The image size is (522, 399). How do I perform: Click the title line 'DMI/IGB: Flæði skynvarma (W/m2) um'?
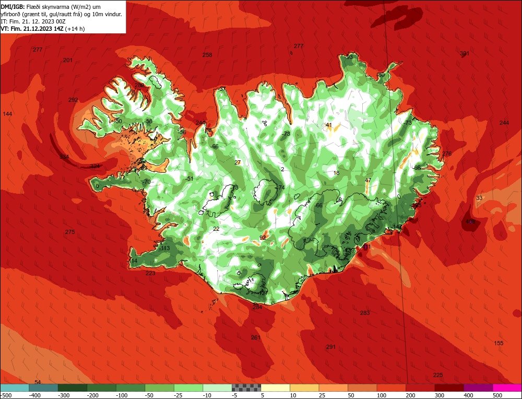[51, 7]
